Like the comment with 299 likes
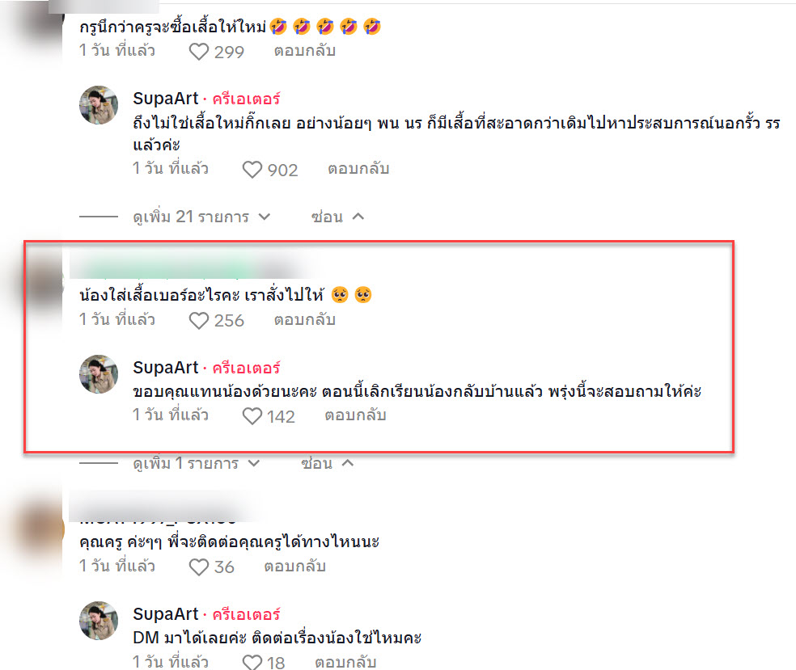The height and width of the screenshot is (670, 796). (198, 52)
